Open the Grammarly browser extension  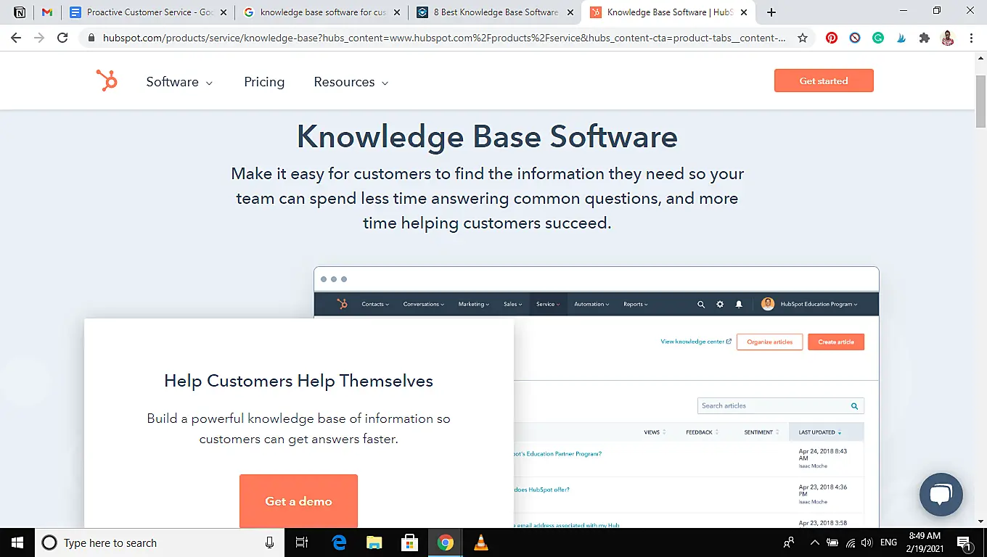click(878, 37)
